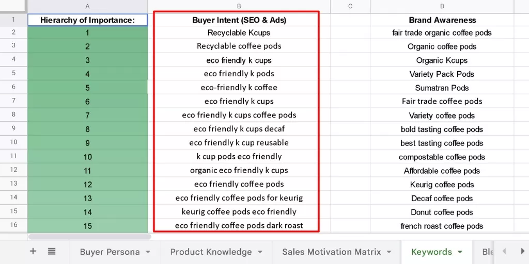Select eco friendly coffee pods for keurig cell

pos(239,198)
